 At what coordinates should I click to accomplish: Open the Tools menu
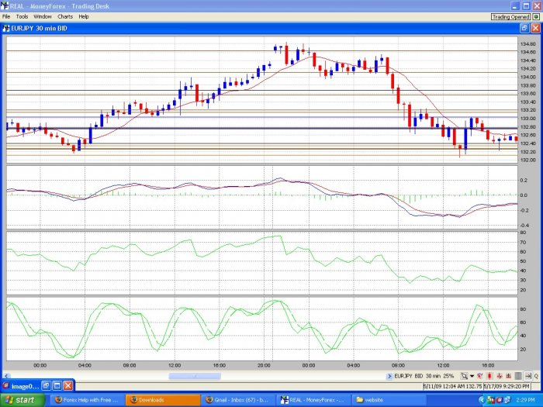(22, 16)
